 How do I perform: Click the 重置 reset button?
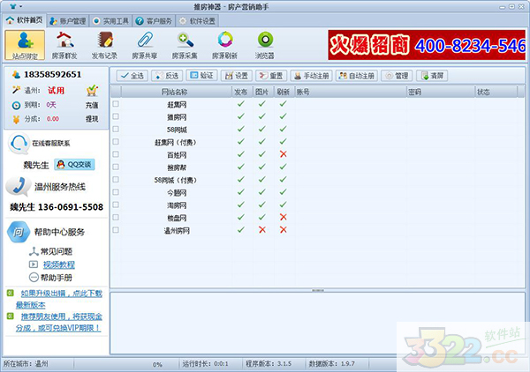[x=271, y=76]
